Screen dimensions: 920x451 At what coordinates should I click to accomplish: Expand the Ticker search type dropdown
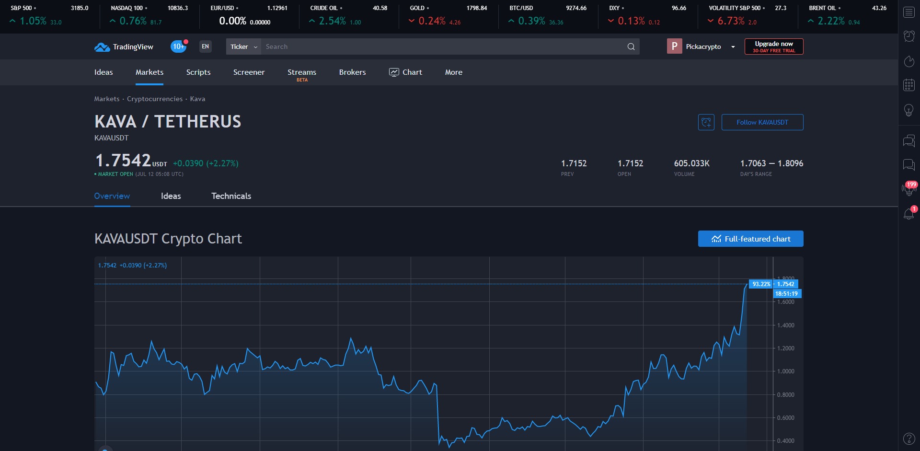243,46
